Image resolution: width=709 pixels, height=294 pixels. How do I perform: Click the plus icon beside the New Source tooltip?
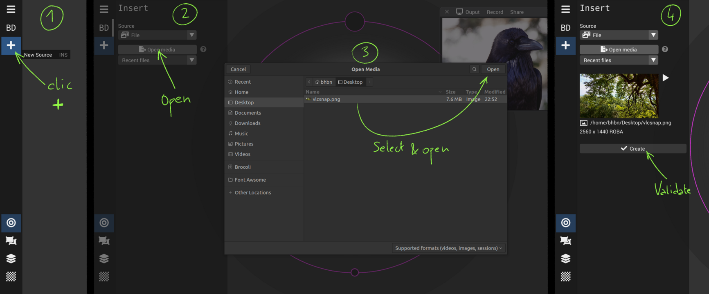(x=11, y=45)
